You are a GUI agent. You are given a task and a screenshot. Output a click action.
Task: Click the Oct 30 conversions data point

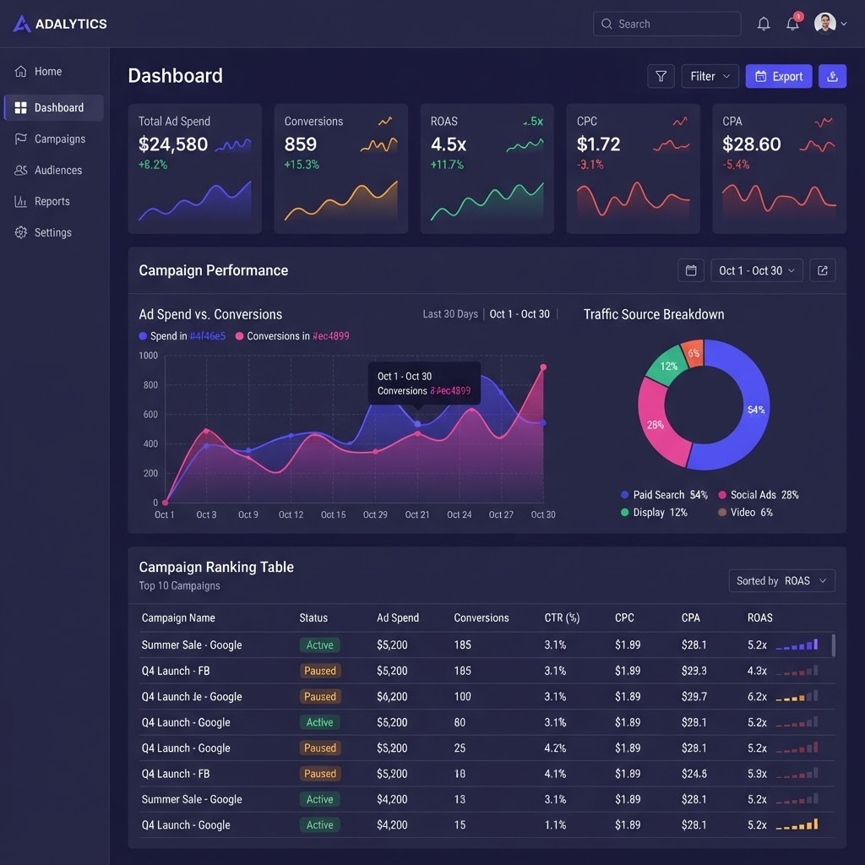pos(543,367)
